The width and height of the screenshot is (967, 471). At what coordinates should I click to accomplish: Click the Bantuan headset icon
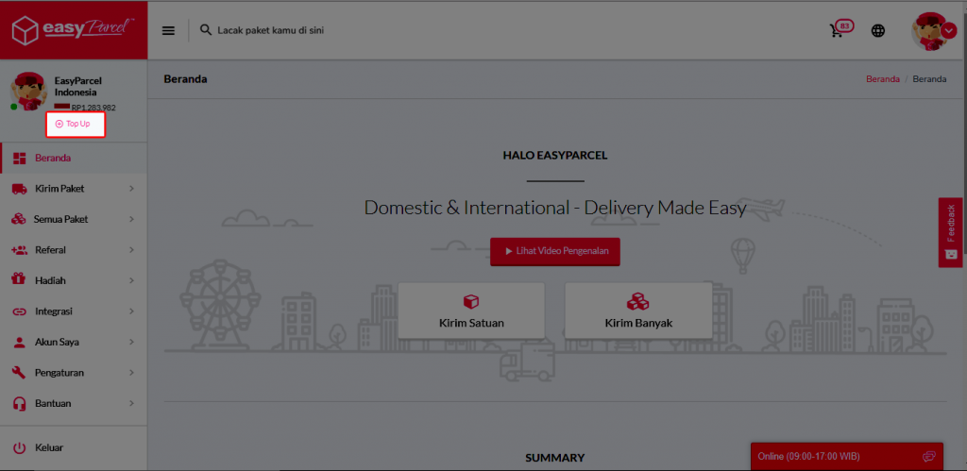[19, 403]
